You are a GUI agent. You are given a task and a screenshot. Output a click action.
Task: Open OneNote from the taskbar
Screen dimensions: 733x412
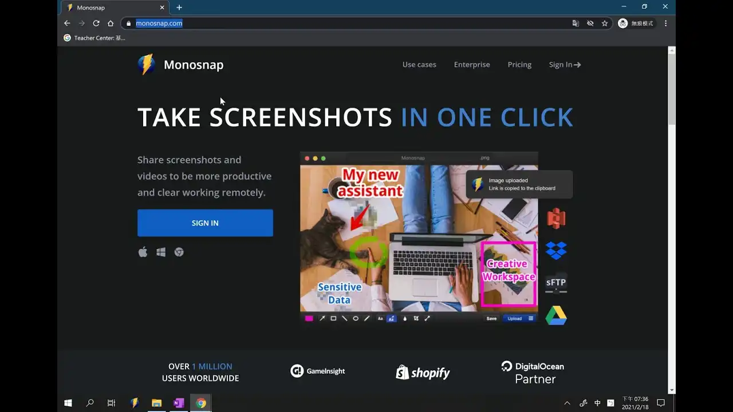(179, 403)
